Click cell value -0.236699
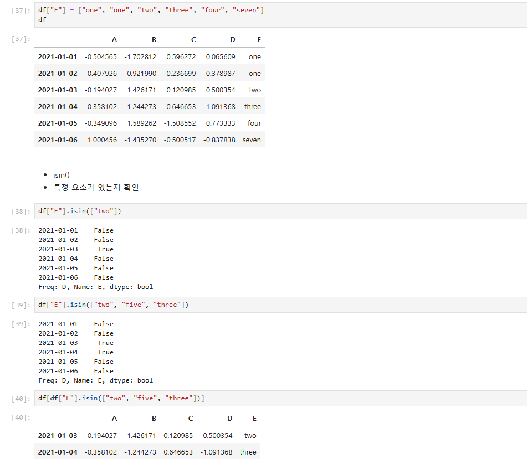The image size is (527, 459). tap(180, 73)
